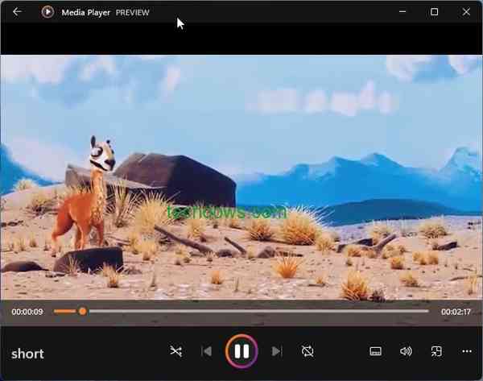Toggle the repeat mode
483x381 pixels.
(x=308, y=351)
